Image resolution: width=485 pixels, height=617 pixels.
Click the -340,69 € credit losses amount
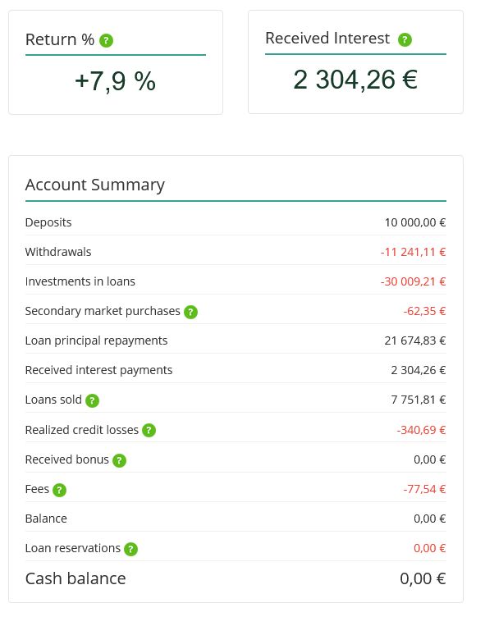pyautogui.click(x=421, y=430)
